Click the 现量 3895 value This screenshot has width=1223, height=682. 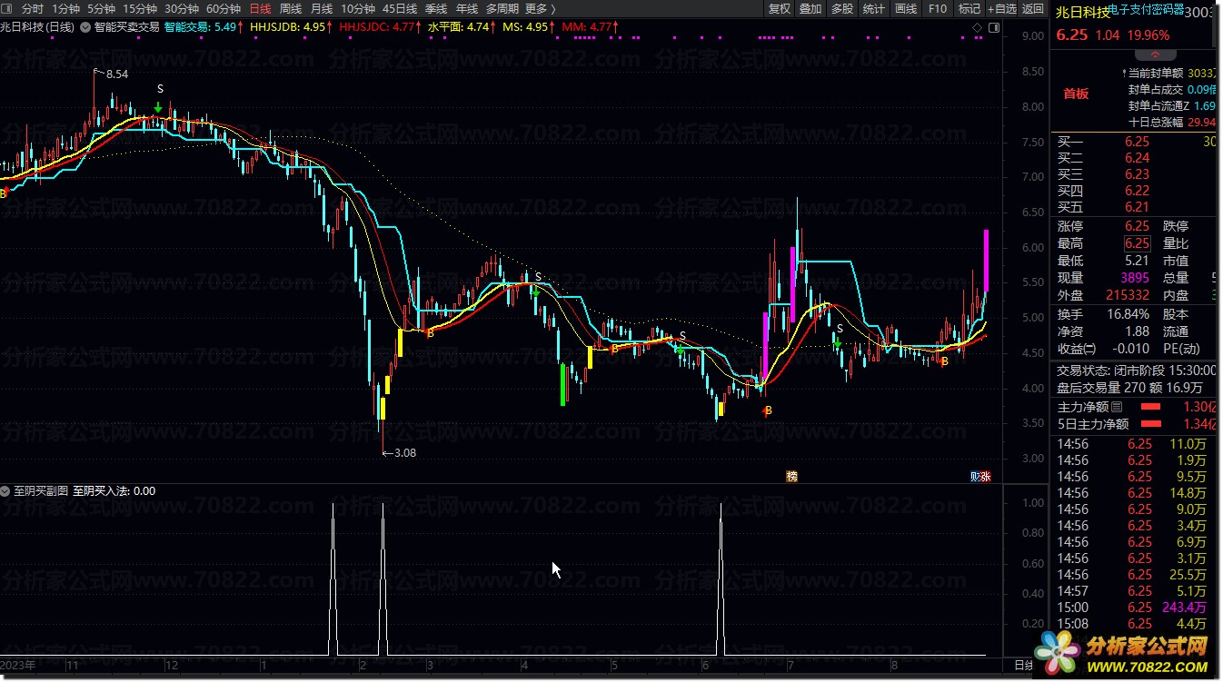[1135, 278]
